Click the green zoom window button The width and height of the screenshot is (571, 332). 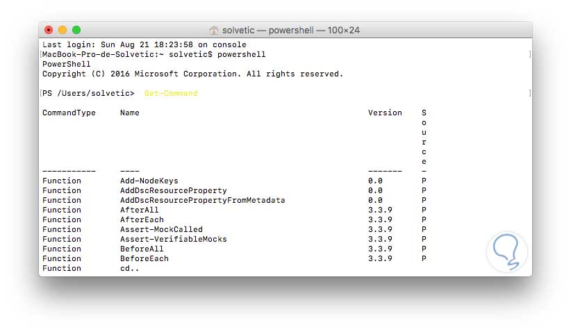pos(76,30)
